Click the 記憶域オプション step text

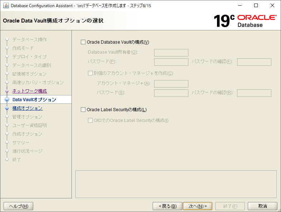click(x=29, y=74)
